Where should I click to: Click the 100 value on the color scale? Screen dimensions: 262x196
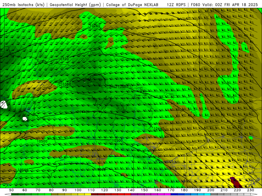78,190
